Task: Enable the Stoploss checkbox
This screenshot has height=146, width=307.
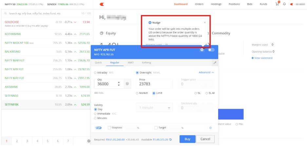Action: (109, 128)
